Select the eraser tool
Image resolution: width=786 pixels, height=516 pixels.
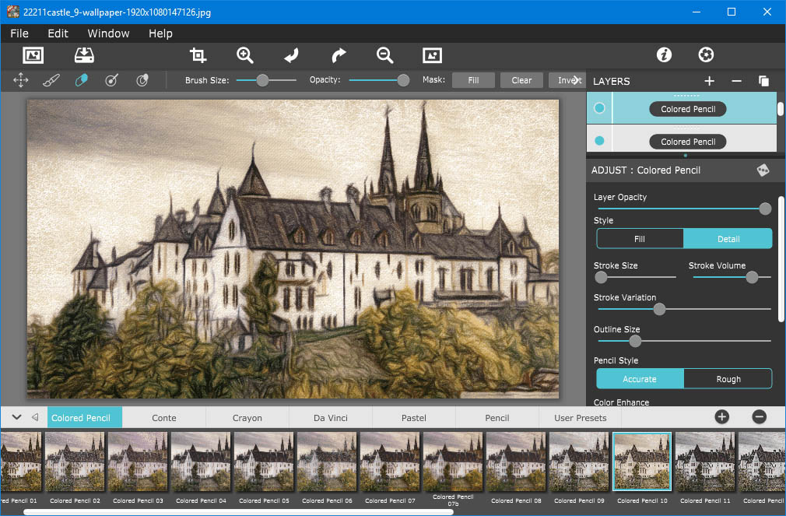[x=81, y=80]
